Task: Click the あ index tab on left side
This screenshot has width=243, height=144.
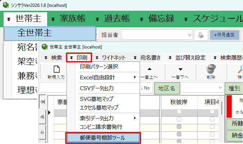Action: (x=42, y=117)
